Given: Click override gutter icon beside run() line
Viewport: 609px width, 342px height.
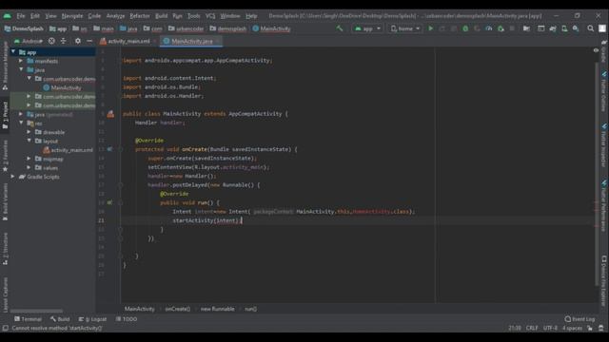Looking at the screenshot, I should (110, 202).
